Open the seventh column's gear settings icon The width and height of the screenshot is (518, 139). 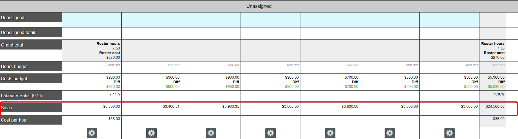[450, 133]
